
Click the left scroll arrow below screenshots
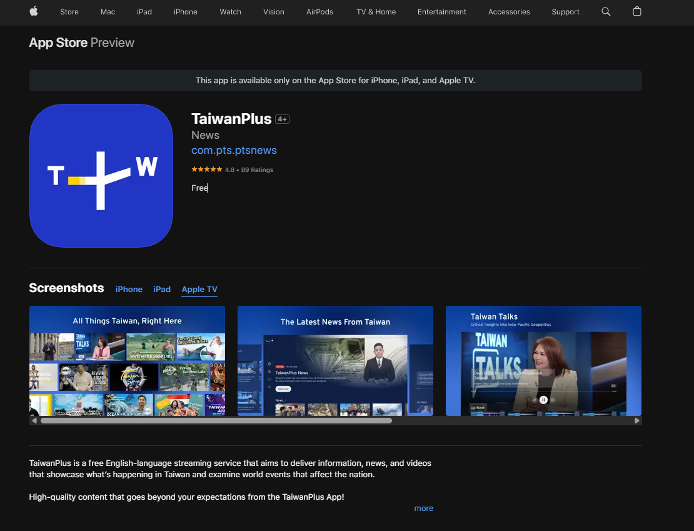(34, 420)
